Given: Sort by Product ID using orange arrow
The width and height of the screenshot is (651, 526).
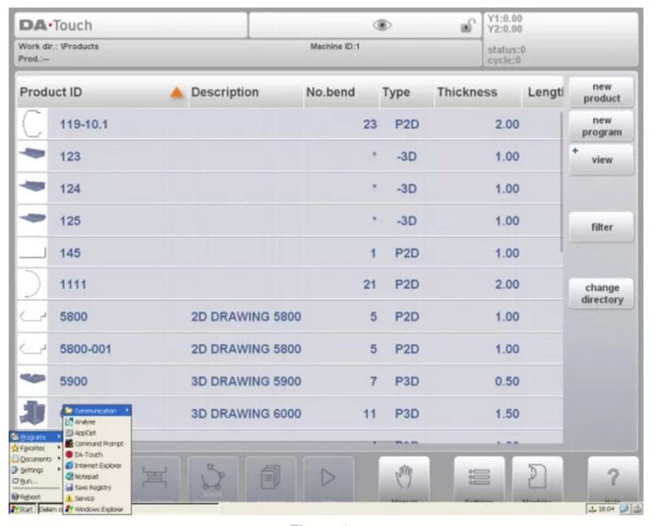Looking at the screenshot, I should [x=177, y=93].
